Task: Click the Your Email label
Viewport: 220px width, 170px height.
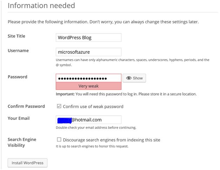Action: pos(19,118)
